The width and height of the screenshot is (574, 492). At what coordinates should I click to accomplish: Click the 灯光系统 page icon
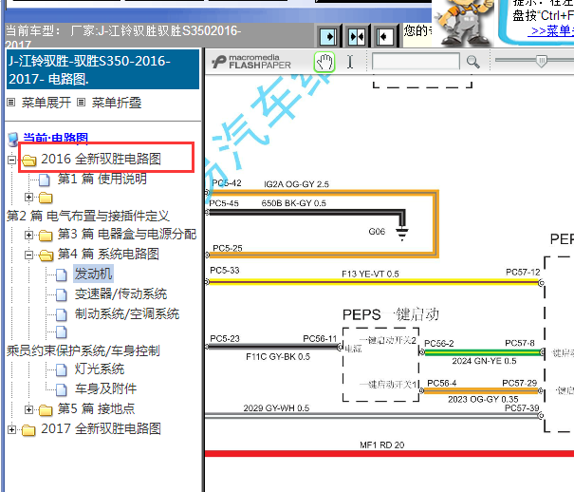pyautogui.click(x=62, y=370)
